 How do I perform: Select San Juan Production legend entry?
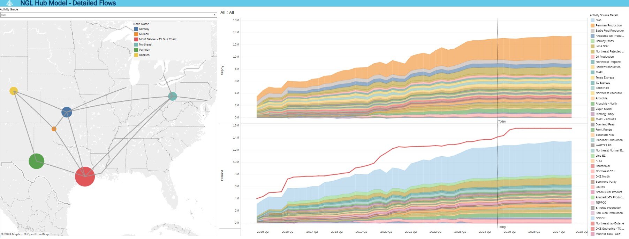tap(609, 213)
